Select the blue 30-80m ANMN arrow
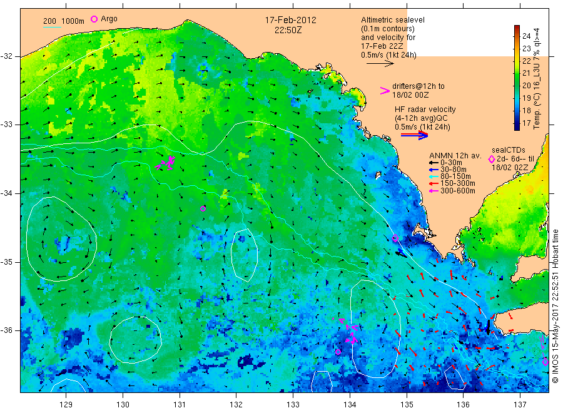Image resolution: width=563 pixels, height=413 pixels. pyautogui.click(x=434, y=170)
